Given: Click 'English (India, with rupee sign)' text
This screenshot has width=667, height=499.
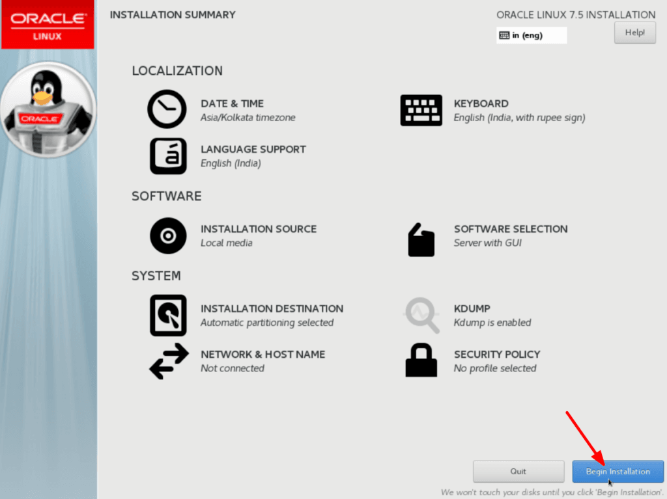Looking at the screenshot, I should (x=519, y=118).
